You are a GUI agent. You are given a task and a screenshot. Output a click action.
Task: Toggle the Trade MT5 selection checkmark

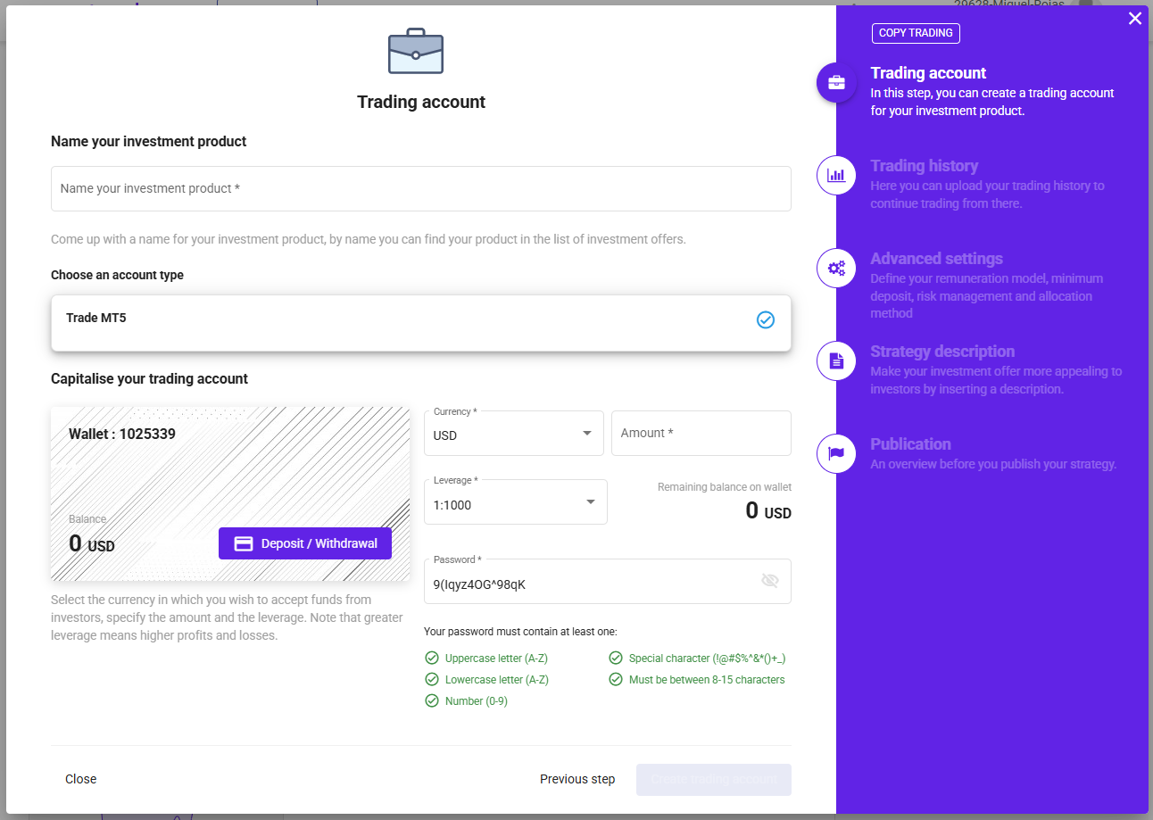click(x=766, y=319)
